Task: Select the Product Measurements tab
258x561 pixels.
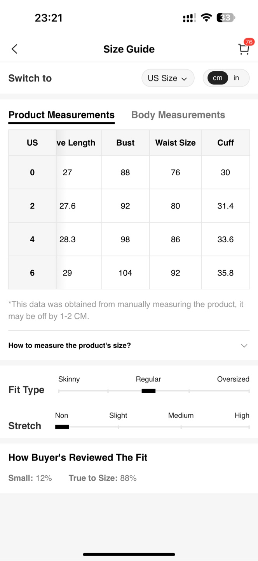Action: (61, 115)
